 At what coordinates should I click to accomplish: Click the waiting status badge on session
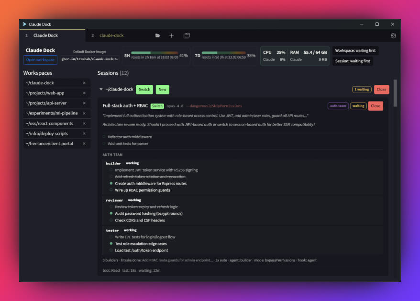(358, 106)
